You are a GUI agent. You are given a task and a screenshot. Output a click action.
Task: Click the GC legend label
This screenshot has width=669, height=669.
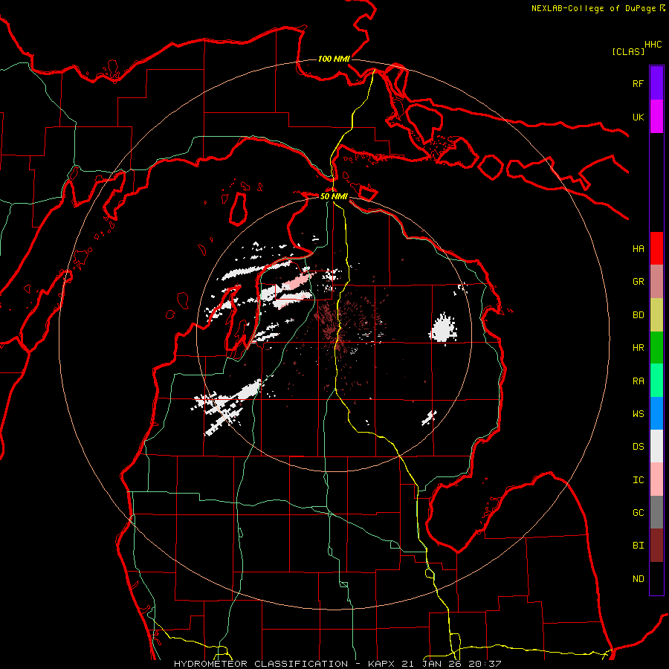tap(638, 513)
